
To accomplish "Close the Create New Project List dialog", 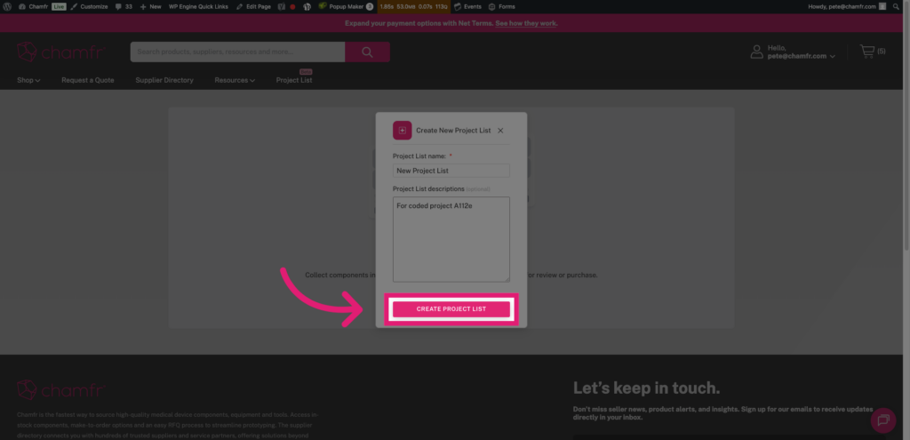I will [x=500, y=131].
